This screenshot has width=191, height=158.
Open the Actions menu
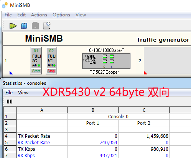[39, 15]
